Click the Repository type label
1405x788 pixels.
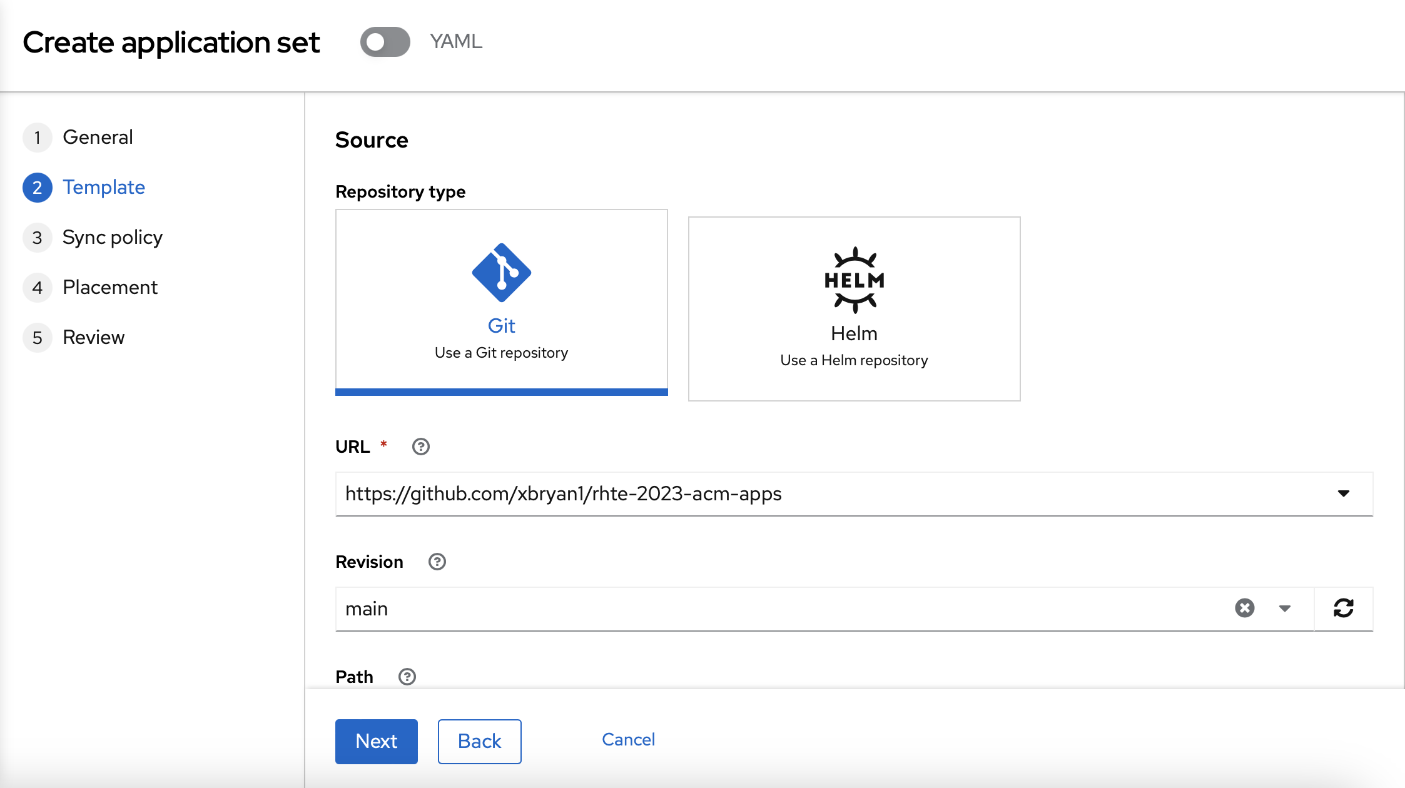click(400, 191)
